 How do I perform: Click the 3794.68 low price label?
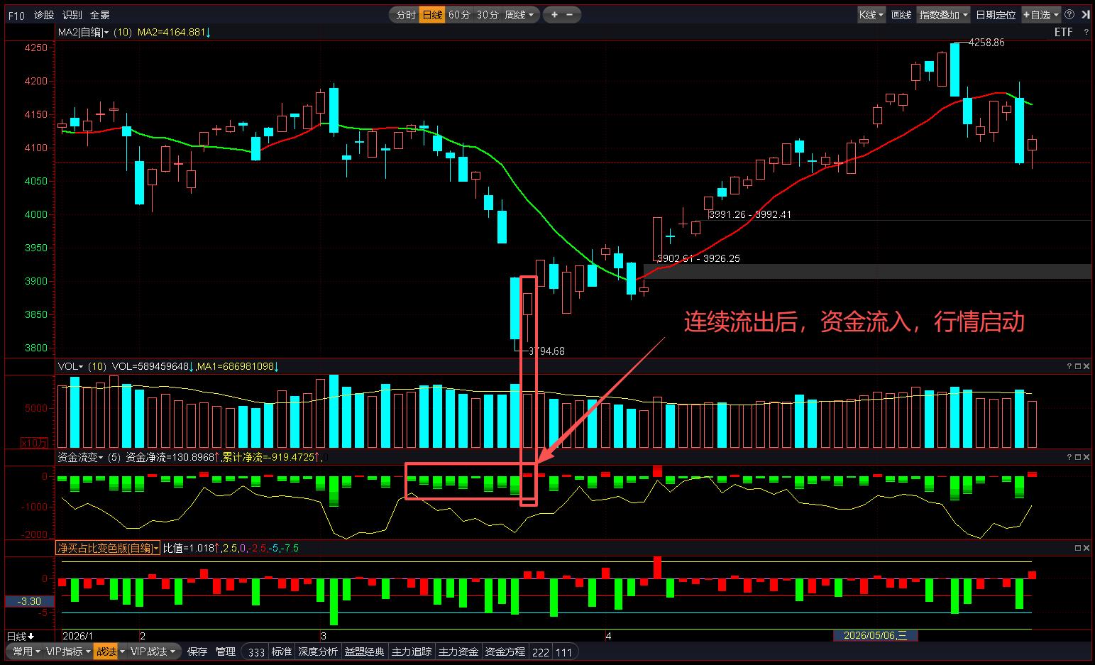tap(547, 351)
